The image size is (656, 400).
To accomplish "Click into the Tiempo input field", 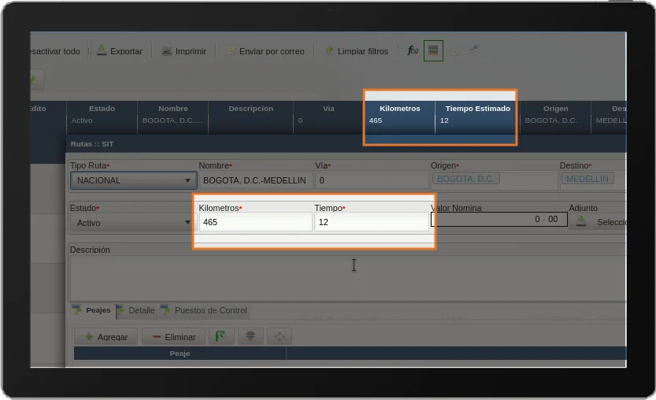I will 371,223.
